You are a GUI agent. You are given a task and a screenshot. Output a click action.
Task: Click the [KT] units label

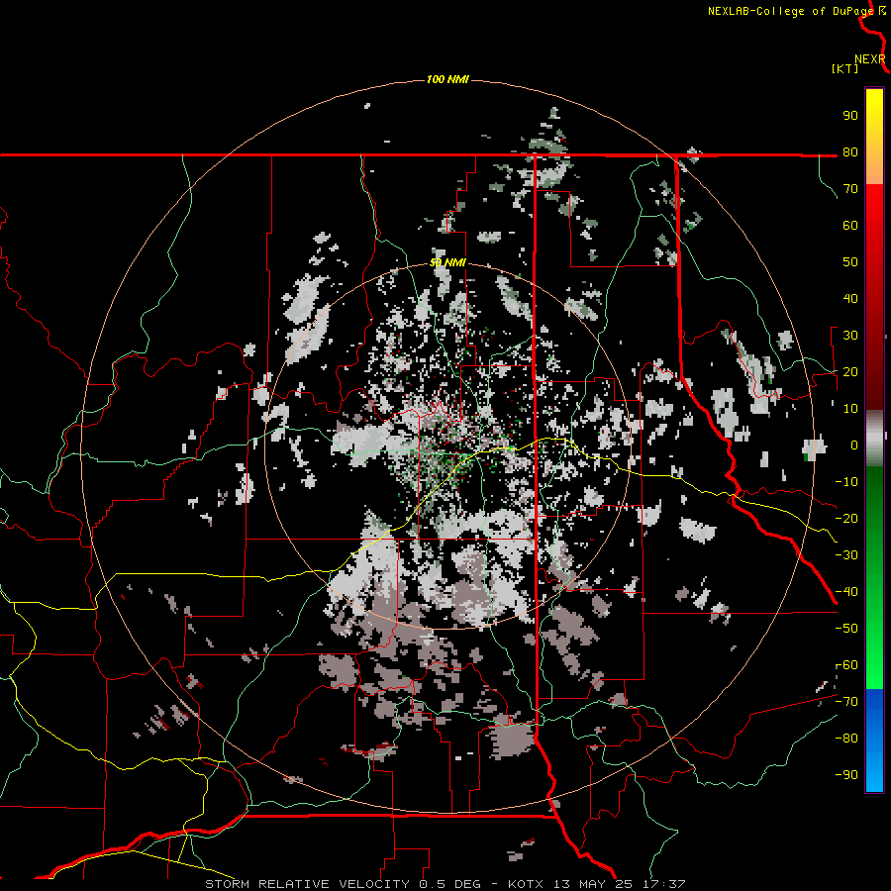coord(844,68)
